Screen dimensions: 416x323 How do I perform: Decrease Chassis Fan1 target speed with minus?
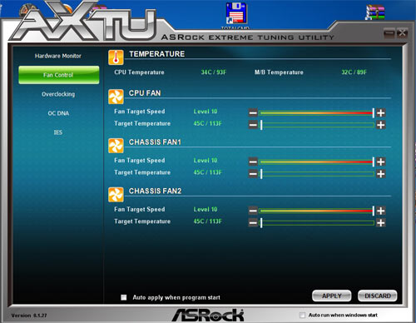253,161
